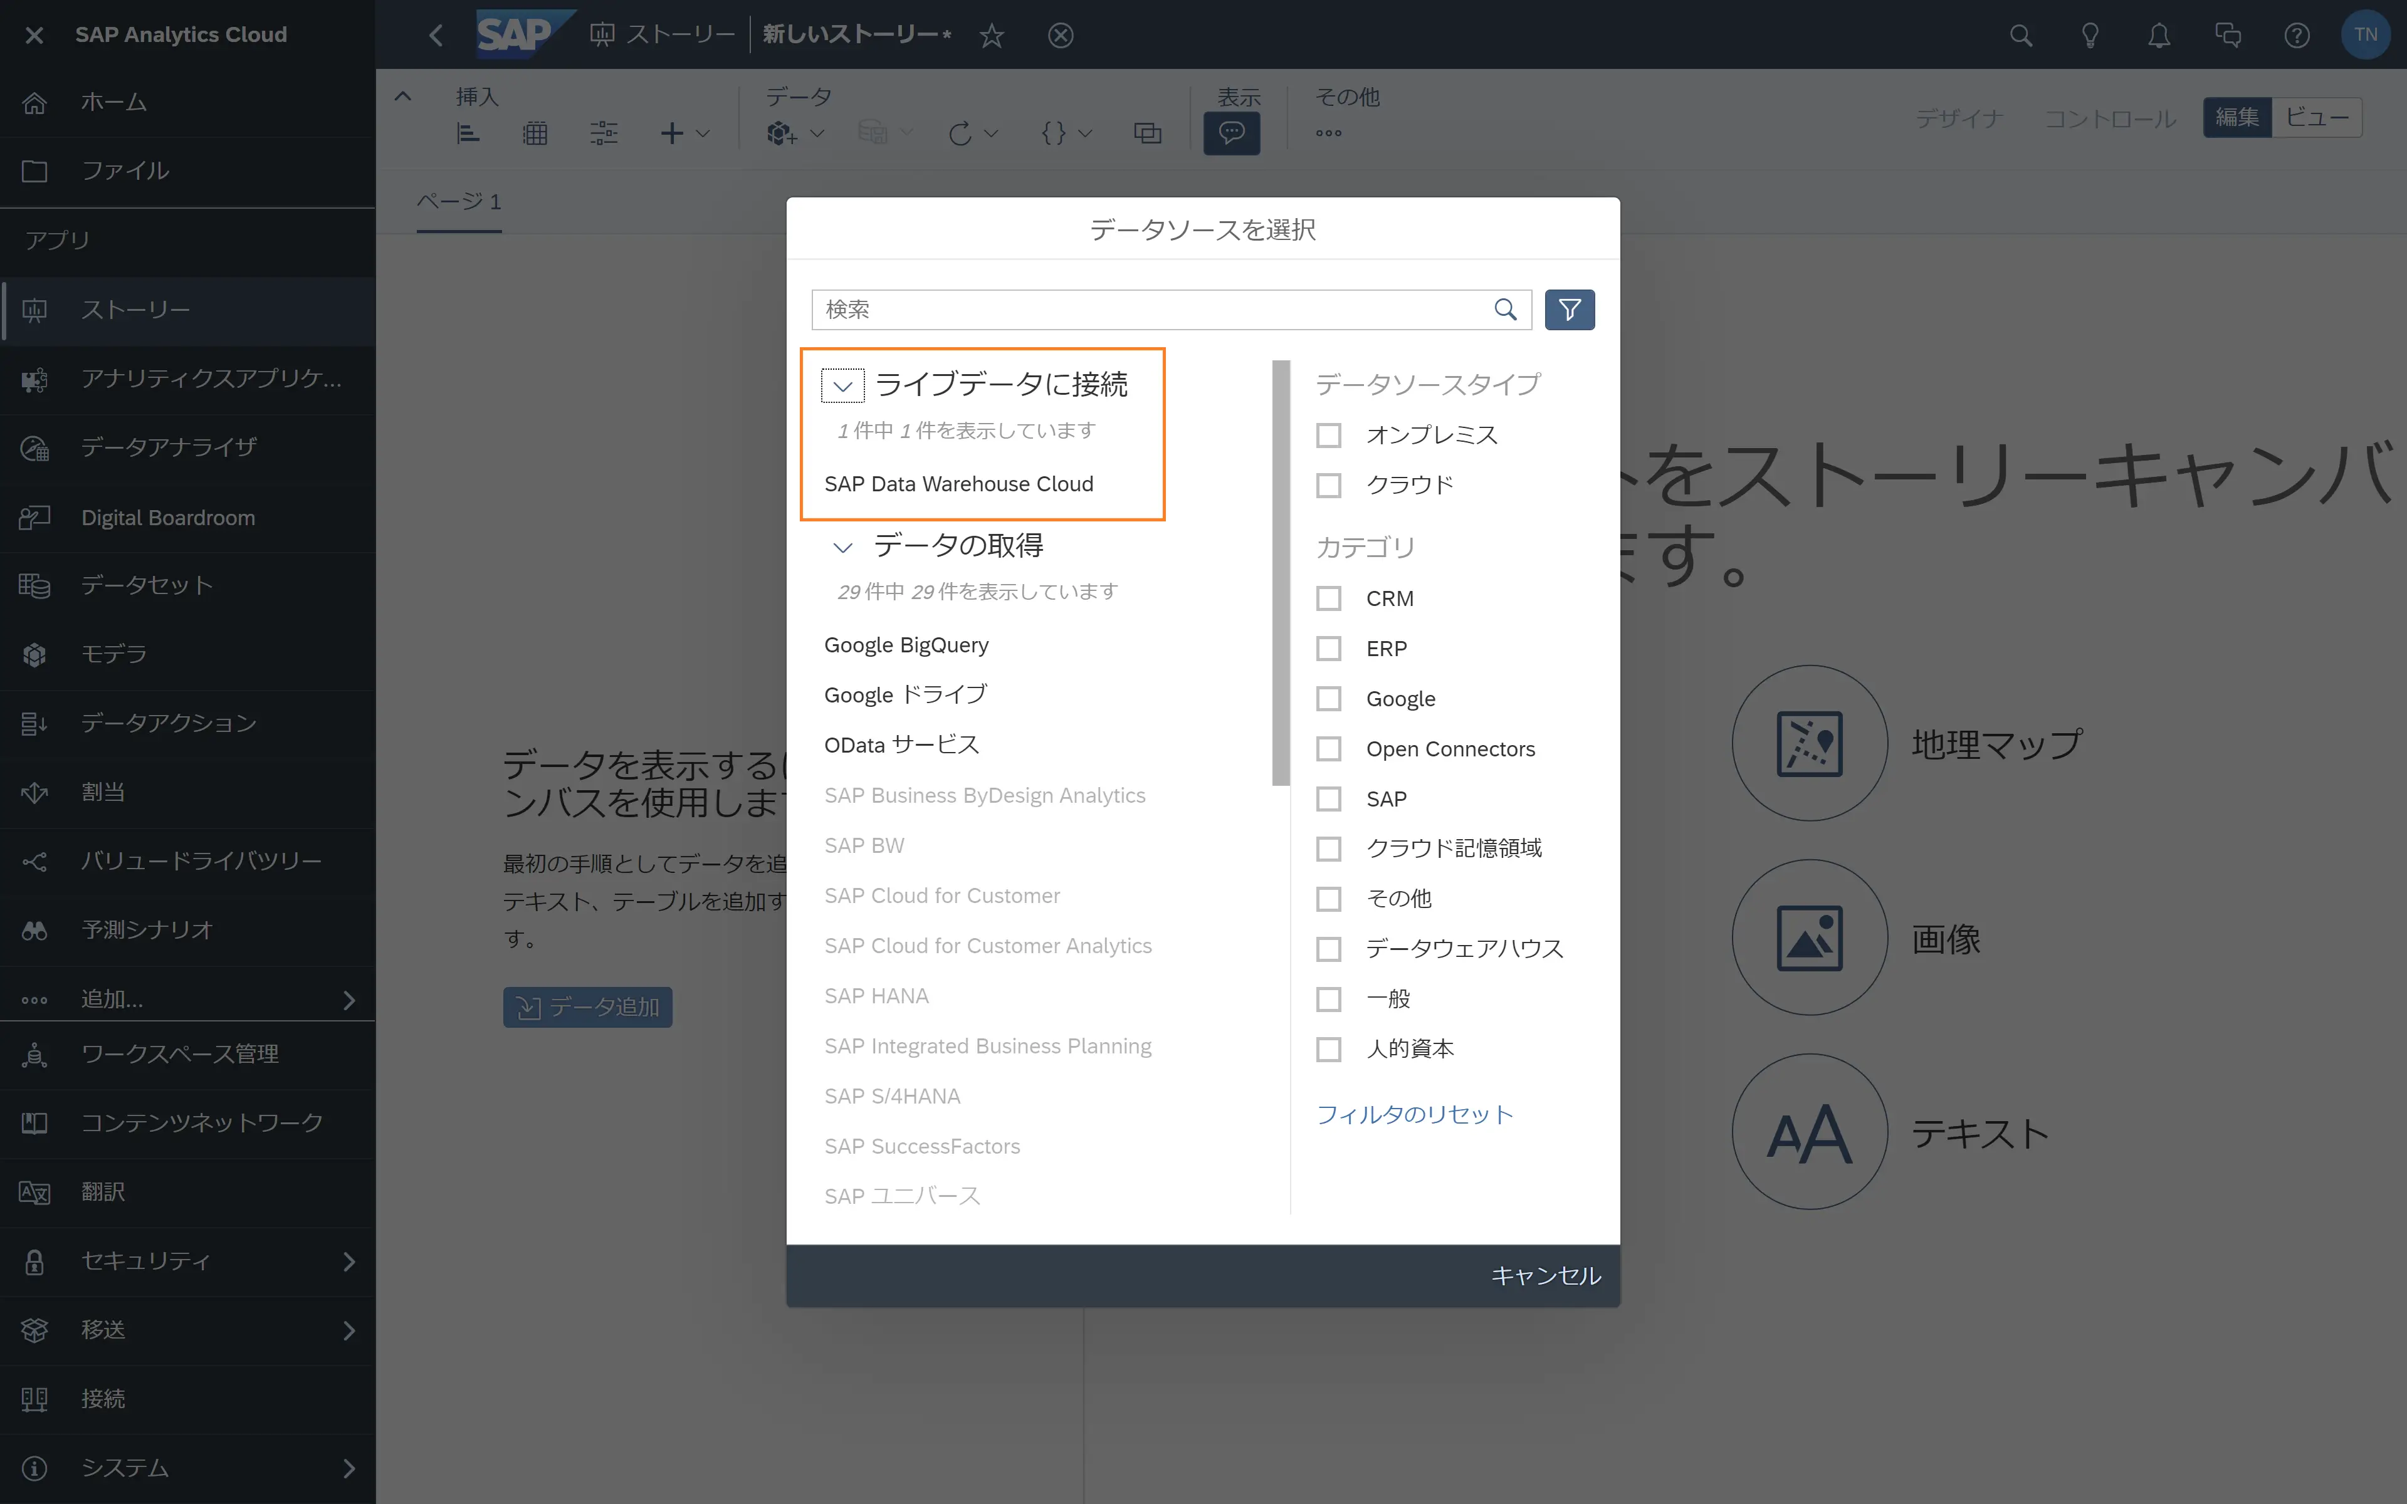Check the Google category checkbox
2407x1504 pixels.
coord(1329,699)
